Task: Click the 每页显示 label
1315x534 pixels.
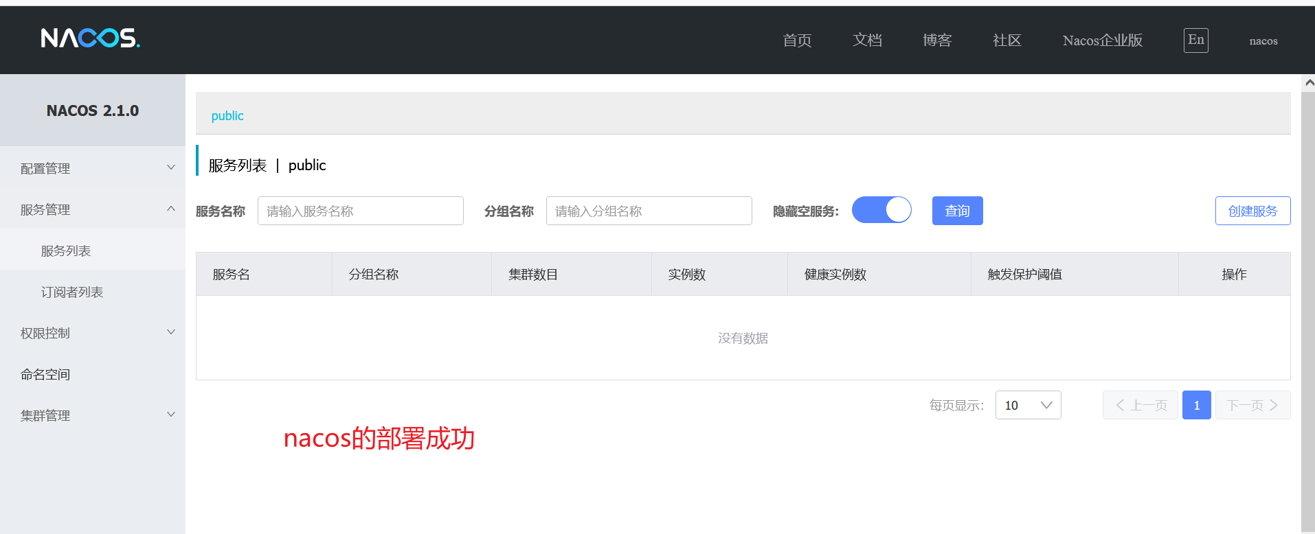Action: click(x=956, y=405)
